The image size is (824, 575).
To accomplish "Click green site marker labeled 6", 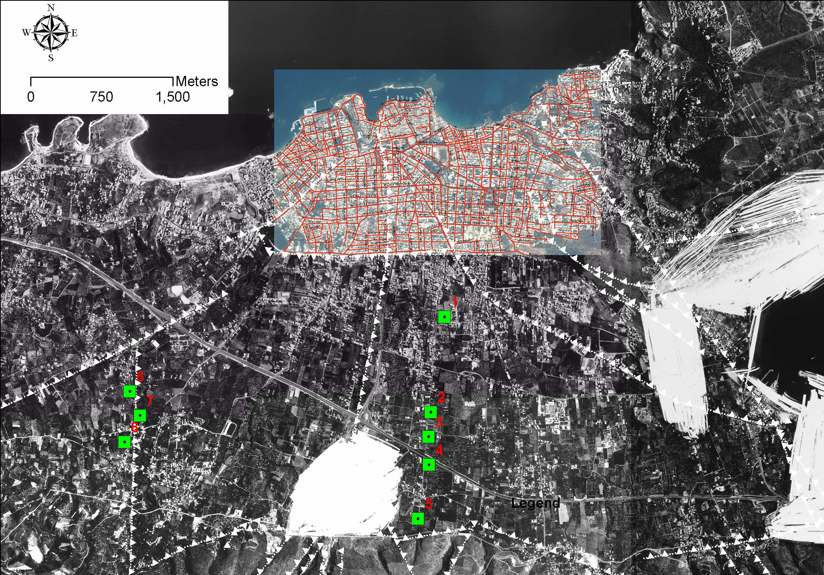I will pos(130,391).
